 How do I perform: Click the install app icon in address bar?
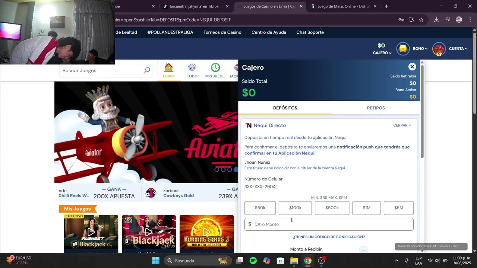[411, 20]
